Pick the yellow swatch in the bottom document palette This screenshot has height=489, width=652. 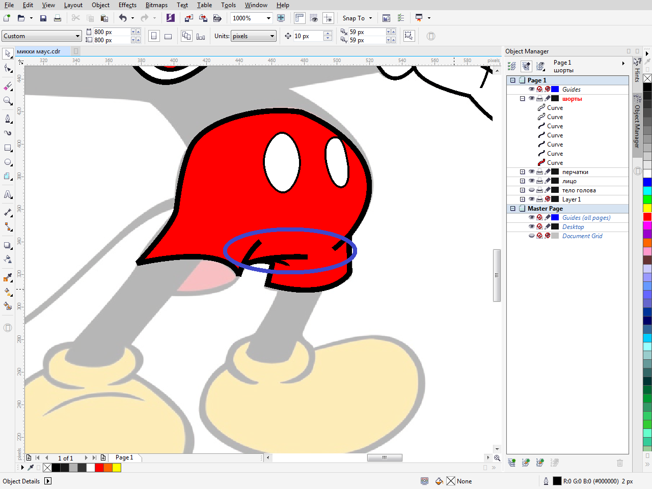[x=117, y=468]
